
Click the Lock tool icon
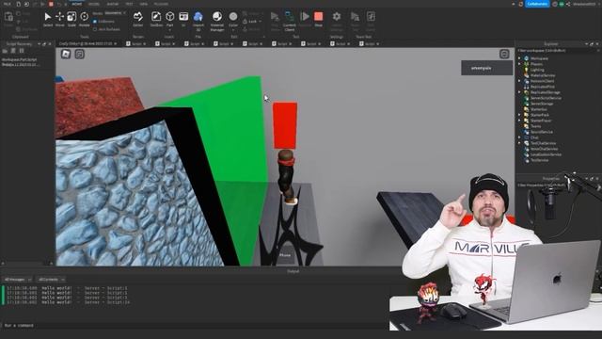(245, 21)
